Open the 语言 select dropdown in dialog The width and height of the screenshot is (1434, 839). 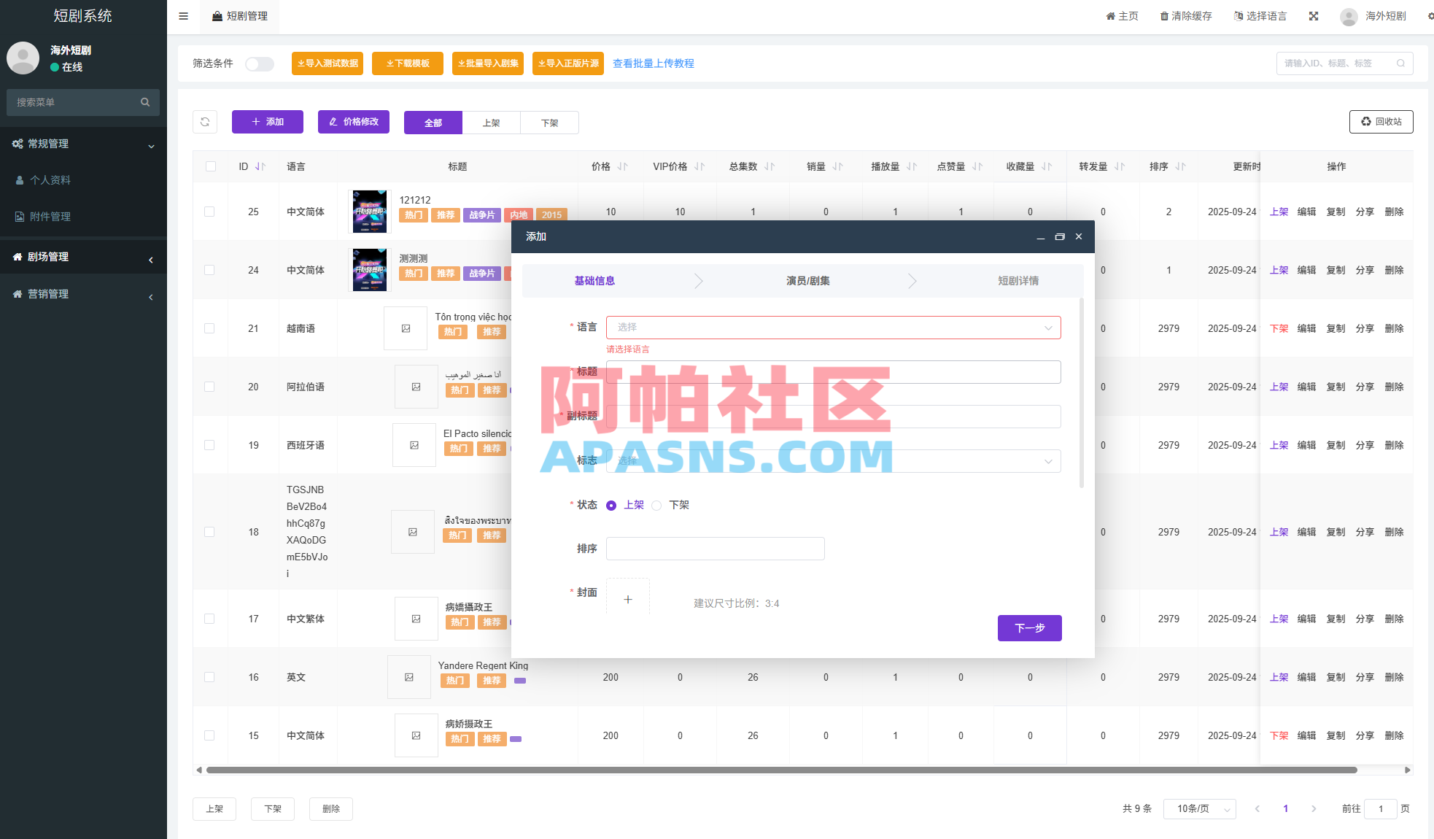(833, 327)
